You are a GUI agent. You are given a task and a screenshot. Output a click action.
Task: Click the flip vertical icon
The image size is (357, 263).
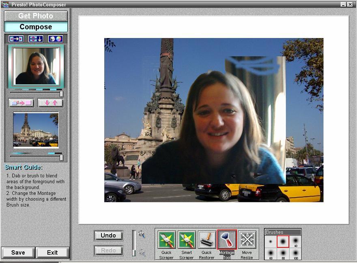tap(36, 39)
